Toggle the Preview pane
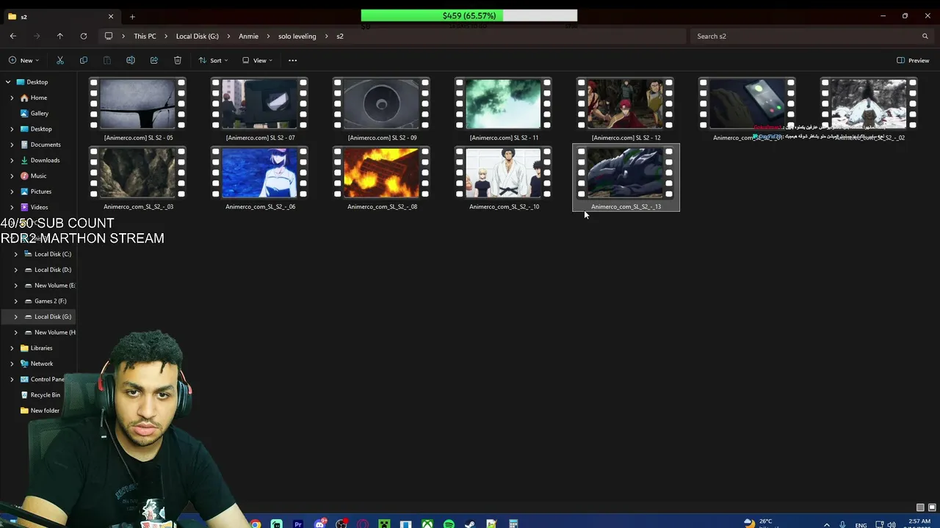Screen dimensions: 940x528 913,60
